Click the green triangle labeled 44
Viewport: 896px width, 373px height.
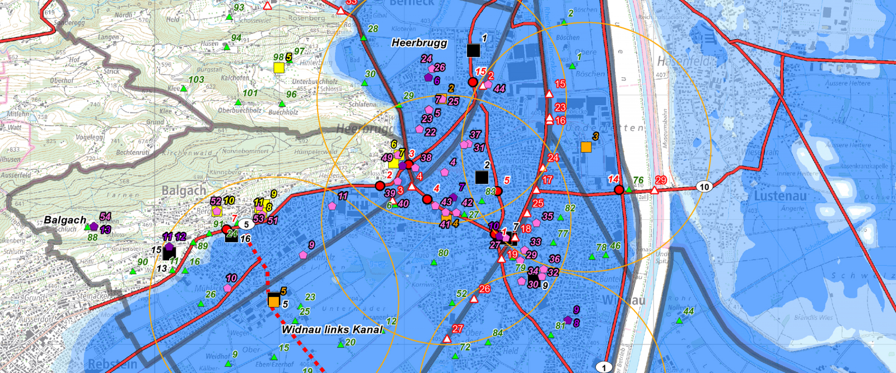tap(679, 320)
